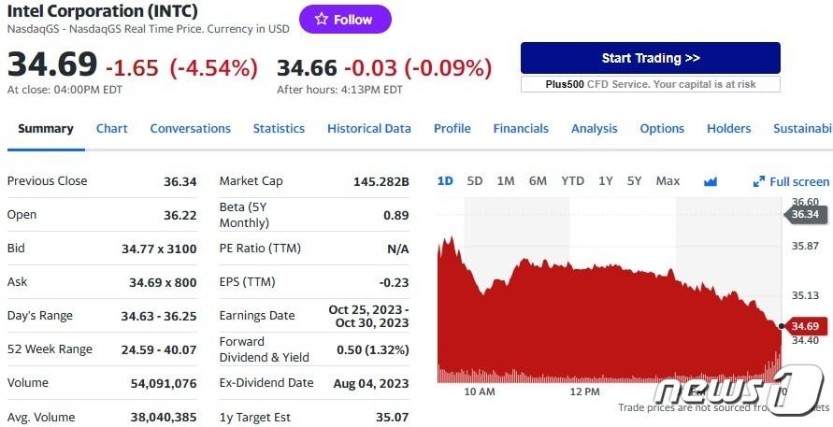Click the star icon on Follow button
The image size is (833, 427).
[x=321, y=20]
